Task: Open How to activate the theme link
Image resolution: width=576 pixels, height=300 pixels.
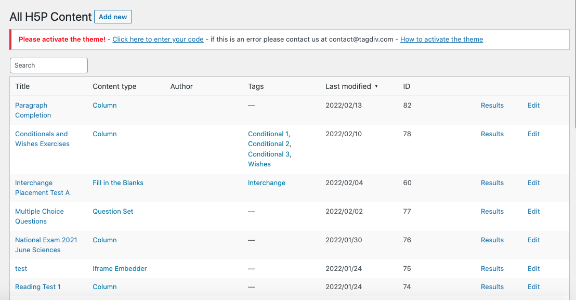Action: 441,40
